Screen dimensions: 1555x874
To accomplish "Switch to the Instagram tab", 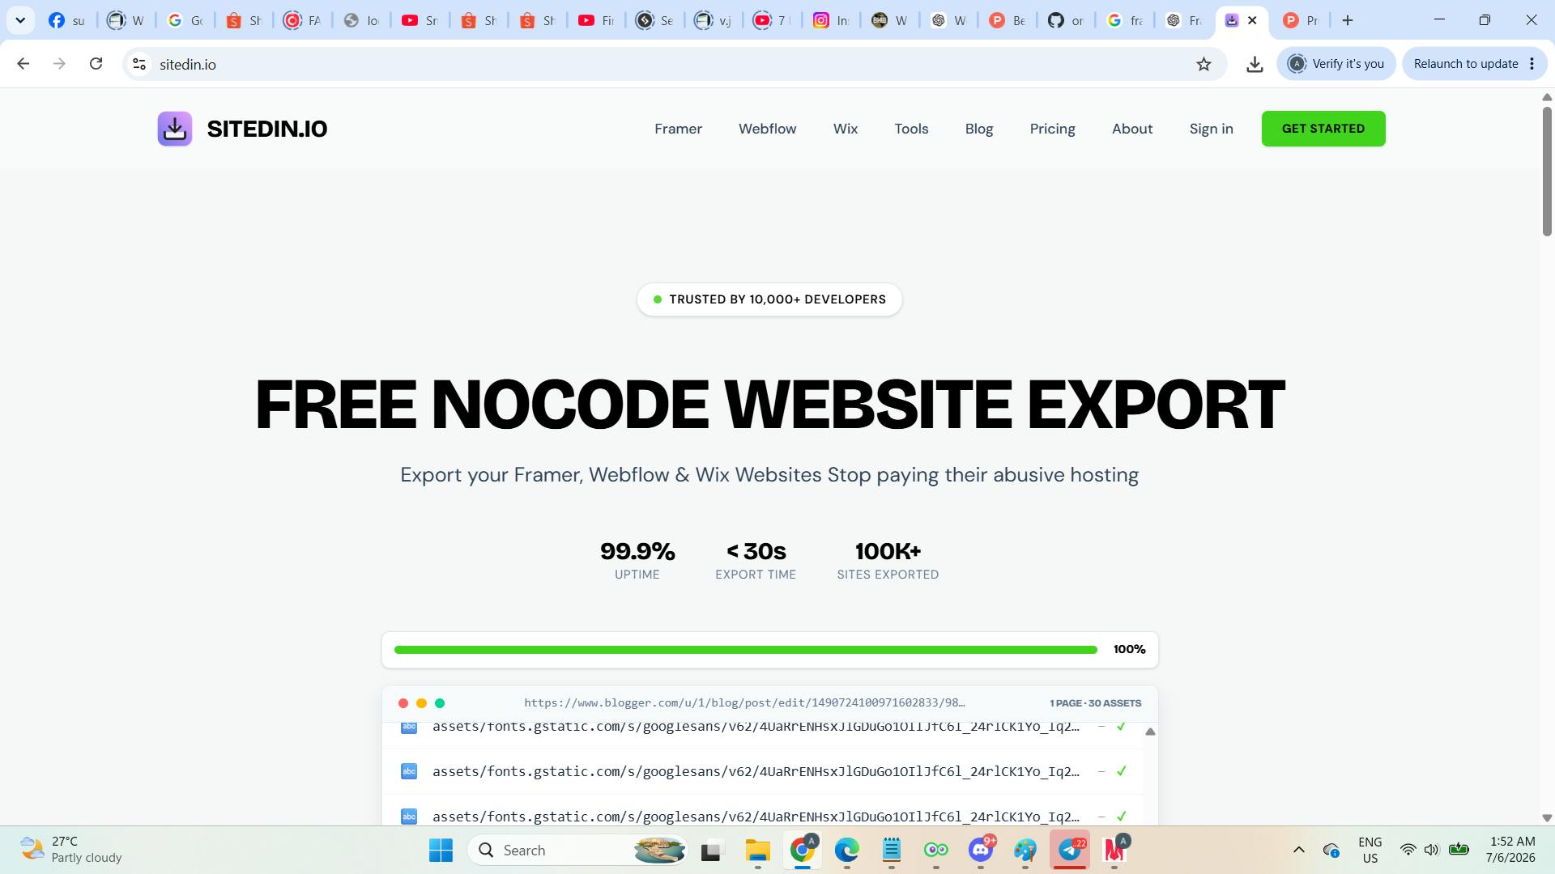I will point(831,20).
